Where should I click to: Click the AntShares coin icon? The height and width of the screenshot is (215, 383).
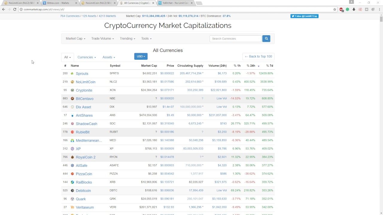coord(72,115)
